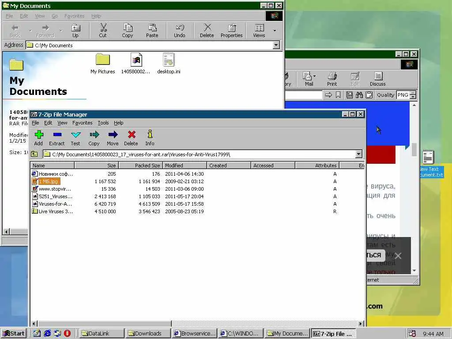Click the Move arrow icon in 7-Zip
Image resolution: width=452 pixels, height=339 pixels.
pos(113,138)
